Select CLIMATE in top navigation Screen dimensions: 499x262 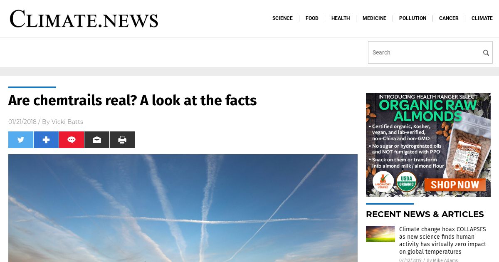click(x=482, y=18)
